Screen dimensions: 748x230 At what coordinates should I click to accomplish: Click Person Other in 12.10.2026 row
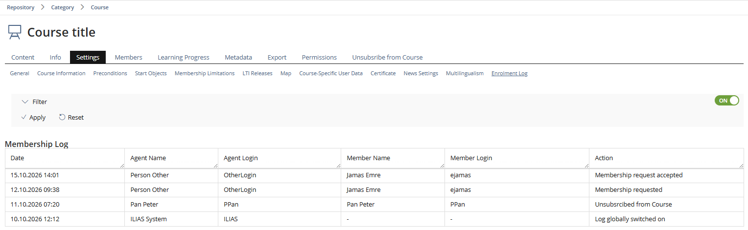point(150,189)
